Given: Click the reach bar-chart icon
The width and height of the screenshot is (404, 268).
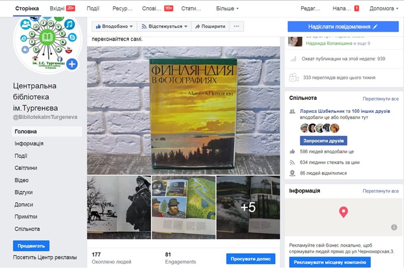Looking at the screenshot, I should tap(293, 59).
